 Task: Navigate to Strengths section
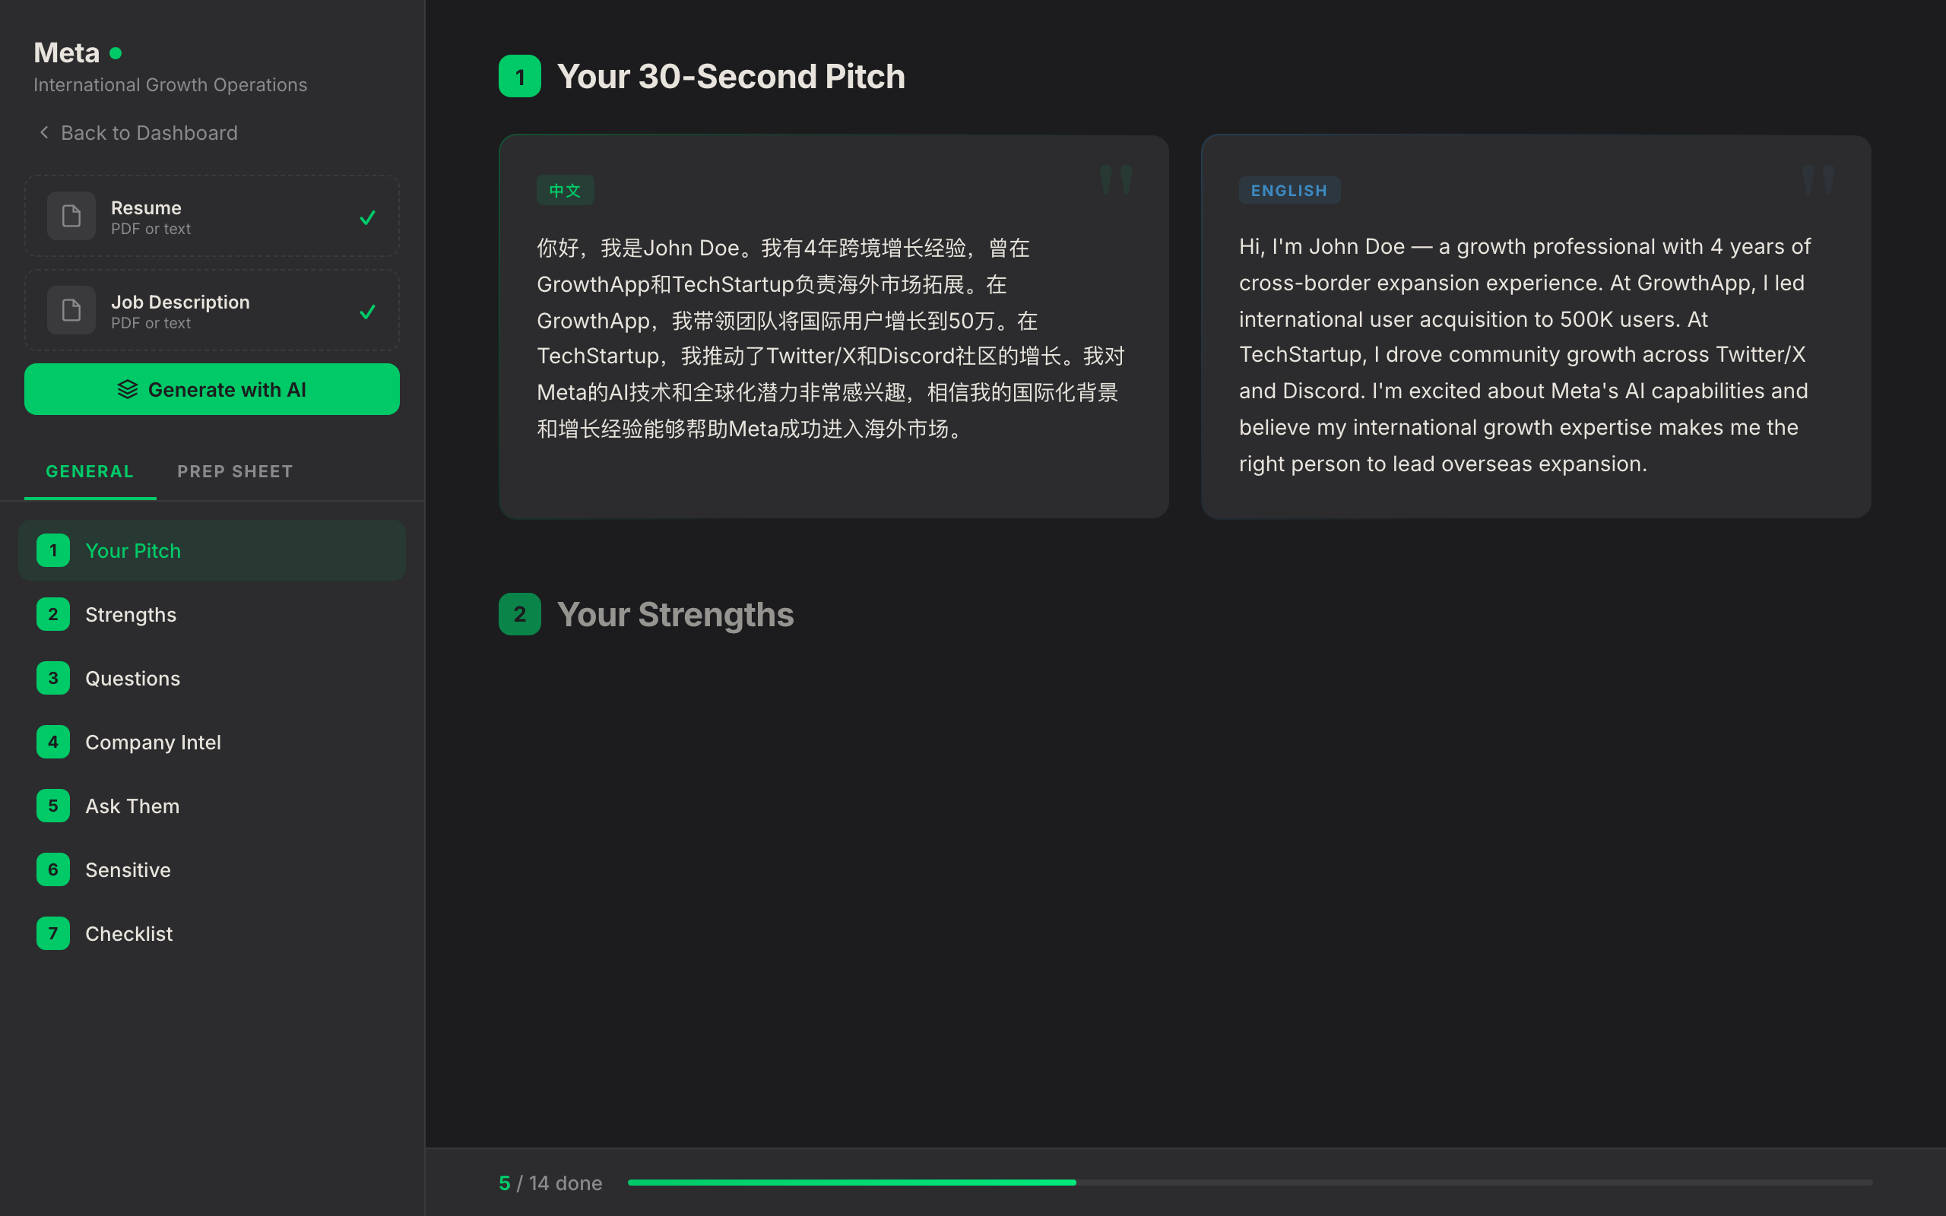211,614
